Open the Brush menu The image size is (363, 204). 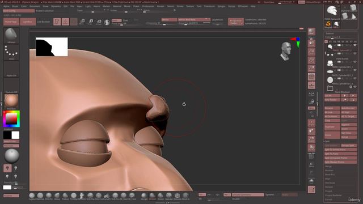[x=15, y=6]
